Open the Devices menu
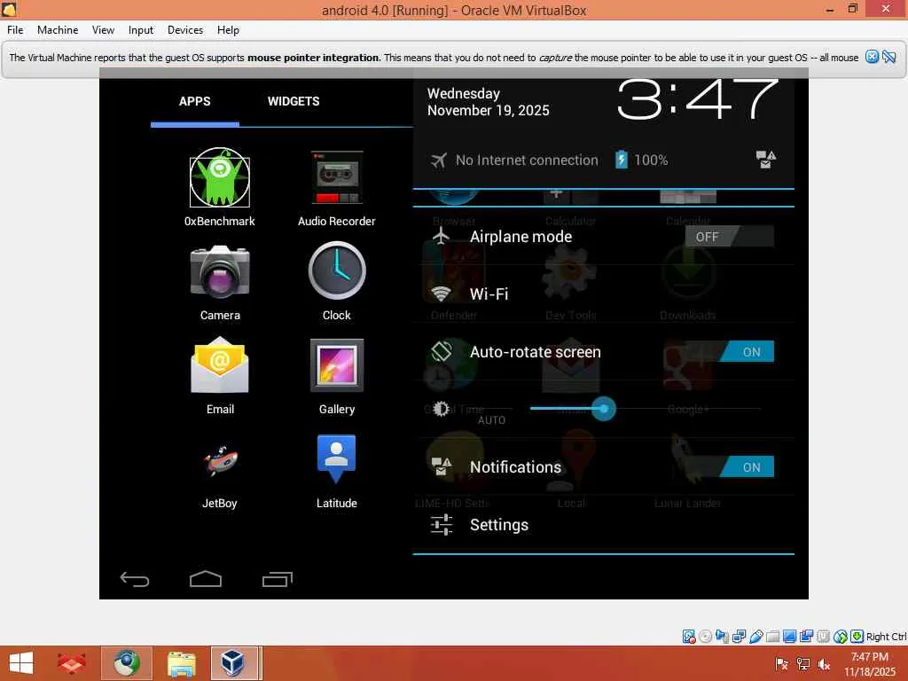 pyautogui.click(x=185, y=30)
